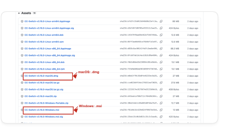Collapse the Assets section triangle
The height and width of the screenshot is (137, 225).
point(19,13)
